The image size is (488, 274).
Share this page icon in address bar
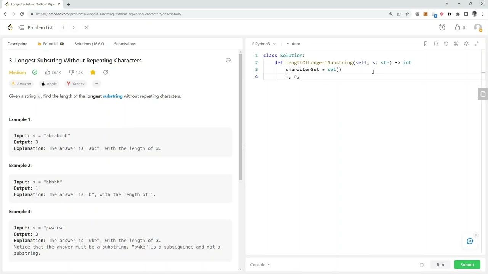399,14
